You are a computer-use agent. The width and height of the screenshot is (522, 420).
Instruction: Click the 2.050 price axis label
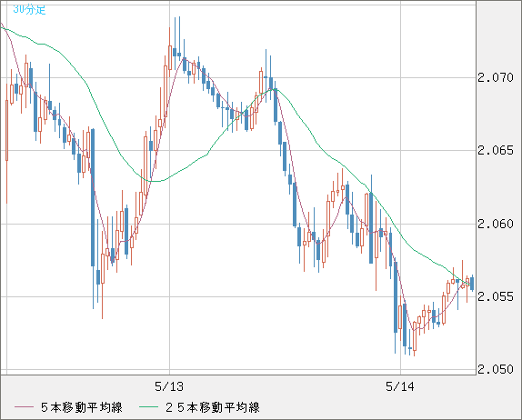coord(496,369)
